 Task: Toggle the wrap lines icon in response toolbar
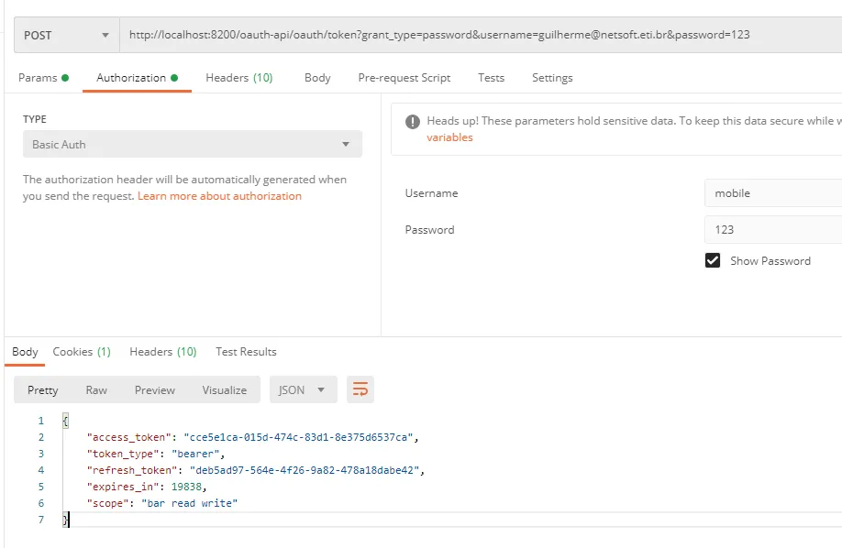tap(360, 389)
